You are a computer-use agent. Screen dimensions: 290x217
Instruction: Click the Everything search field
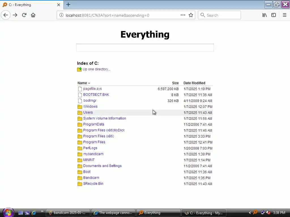coord(145,48)
